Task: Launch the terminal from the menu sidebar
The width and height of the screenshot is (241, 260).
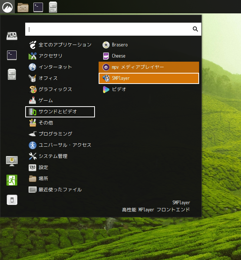Action: [x=12, y=55]
